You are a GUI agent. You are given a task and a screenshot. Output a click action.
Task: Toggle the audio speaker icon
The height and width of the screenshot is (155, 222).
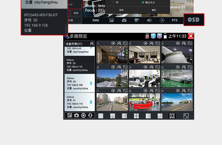149,20
